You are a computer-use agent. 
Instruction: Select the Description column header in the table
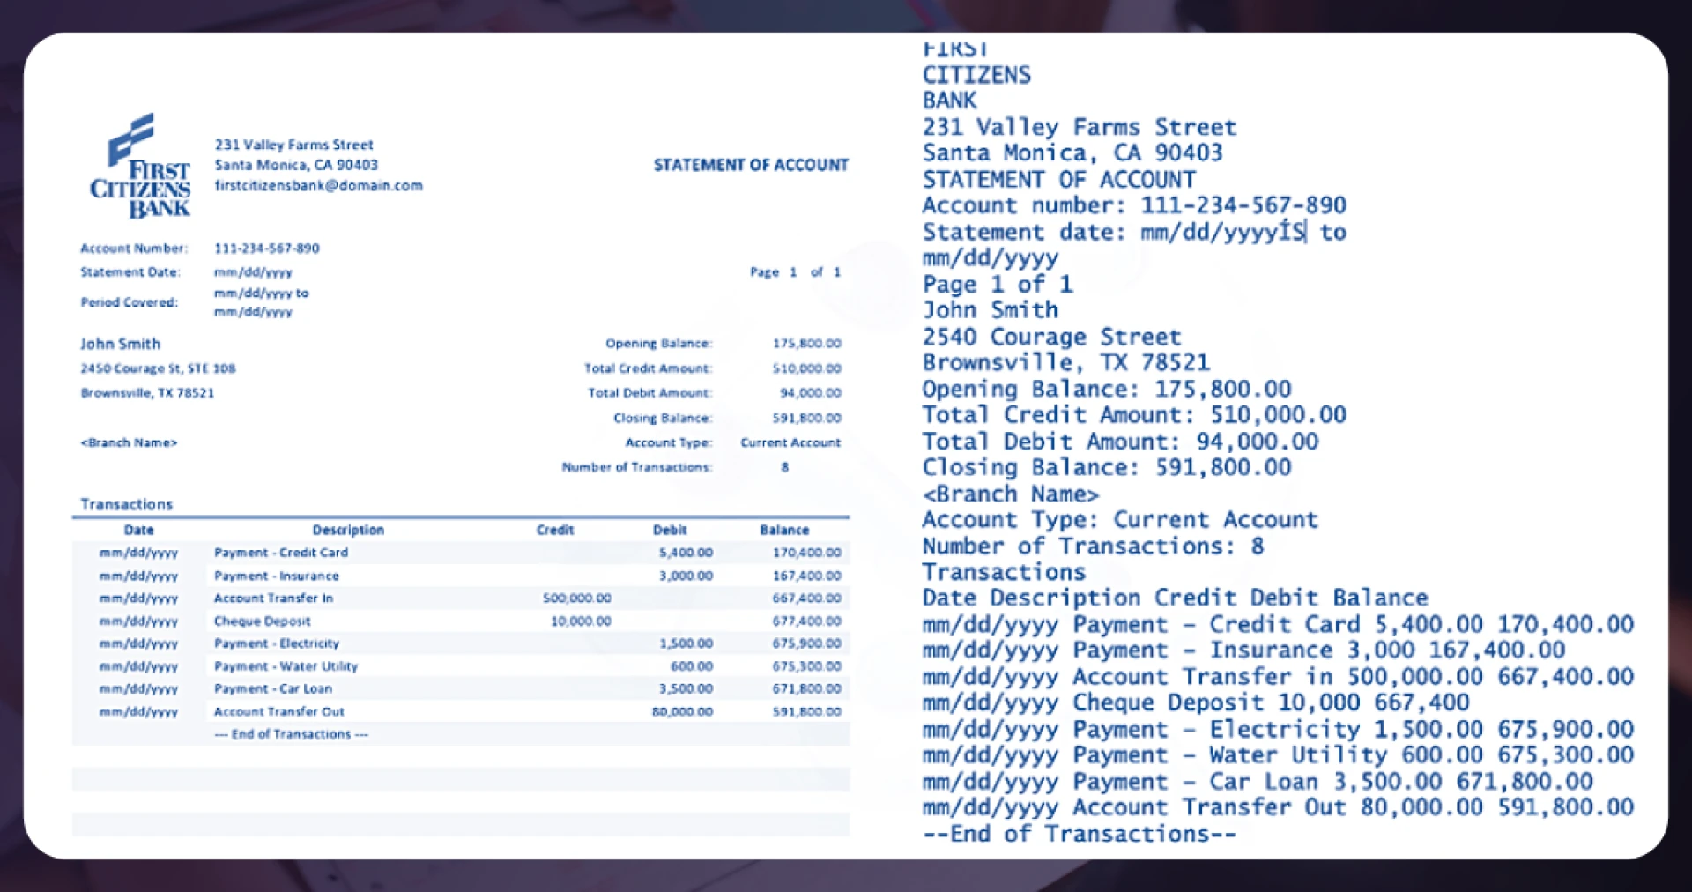click(x=348, y=530)
